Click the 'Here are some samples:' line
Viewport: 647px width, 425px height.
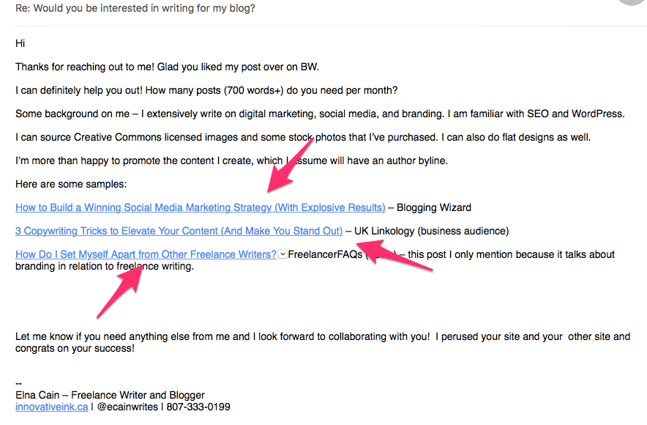coord(71,184)
